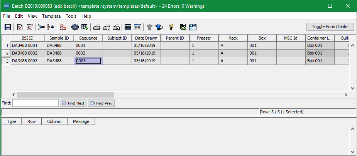Click the dark blue table grid icon

[x=128, y=27]
